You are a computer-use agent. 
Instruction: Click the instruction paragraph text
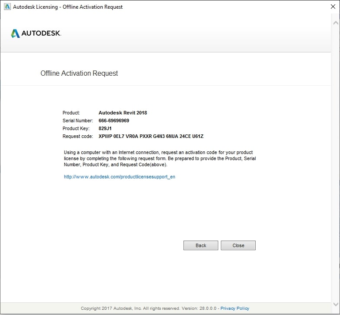(160, 158)
